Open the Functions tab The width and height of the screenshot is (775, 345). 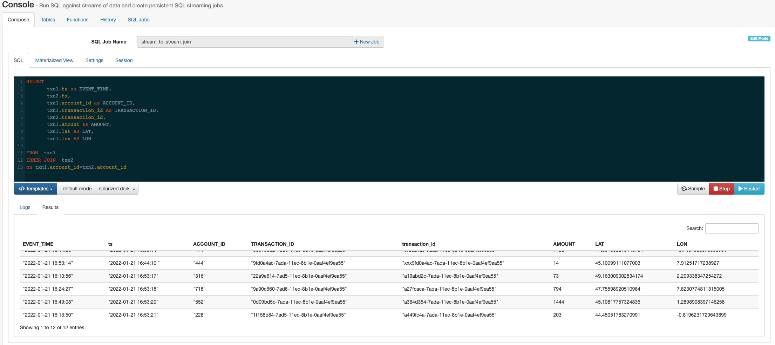point(77,20)
